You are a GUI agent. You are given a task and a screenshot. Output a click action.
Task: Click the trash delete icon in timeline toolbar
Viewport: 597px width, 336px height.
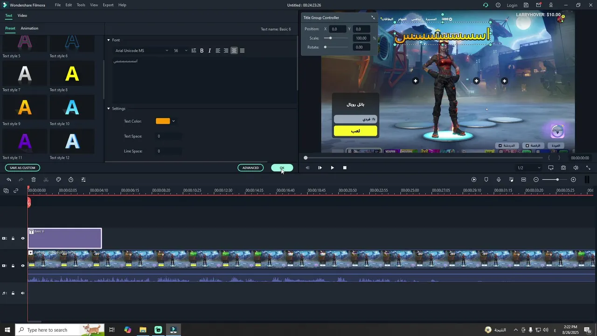coord(34,180)
